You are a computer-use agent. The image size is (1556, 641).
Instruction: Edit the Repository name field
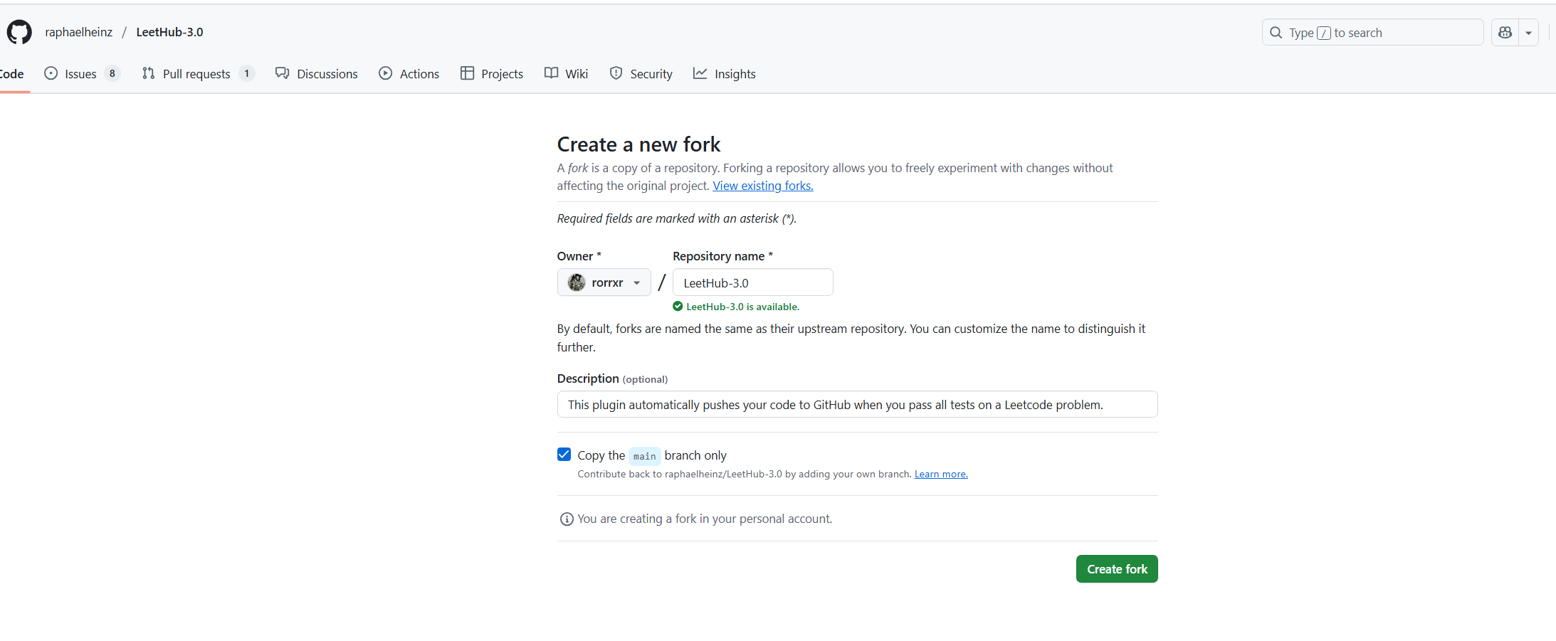[x=752, y=282]
